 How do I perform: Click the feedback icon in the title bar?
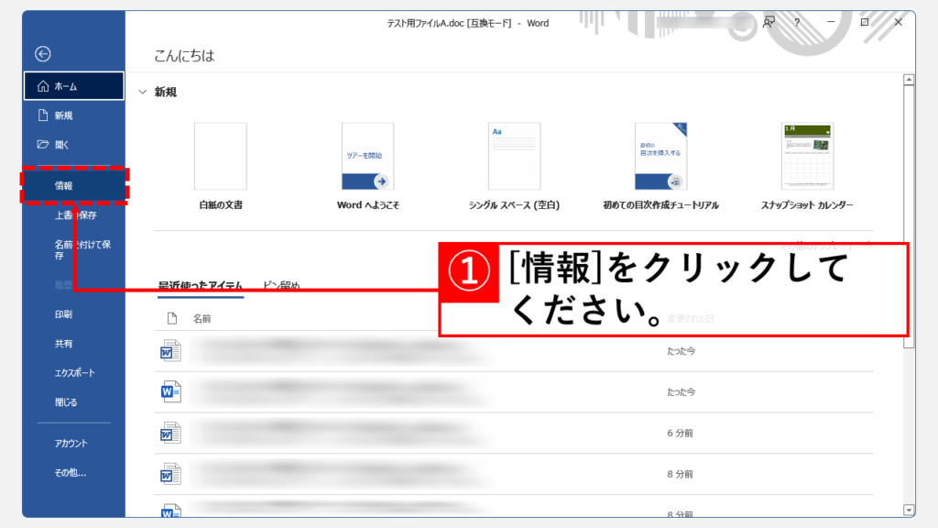tap(769, 23)
